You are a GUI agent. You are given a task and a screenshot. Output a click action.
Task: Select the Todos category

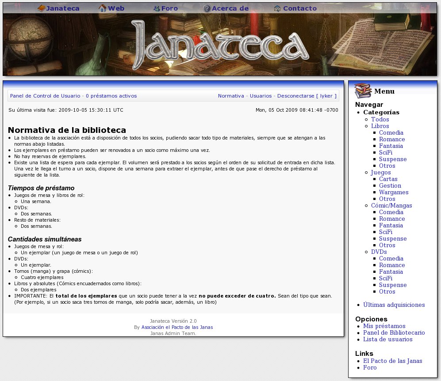pos(380,120)
